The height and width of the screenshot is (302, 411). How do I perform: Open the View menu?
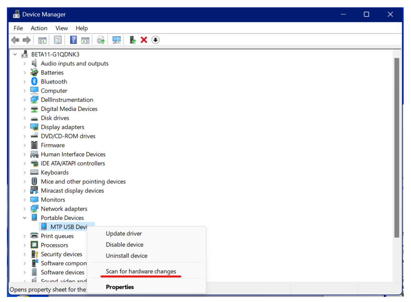[62, 28]
